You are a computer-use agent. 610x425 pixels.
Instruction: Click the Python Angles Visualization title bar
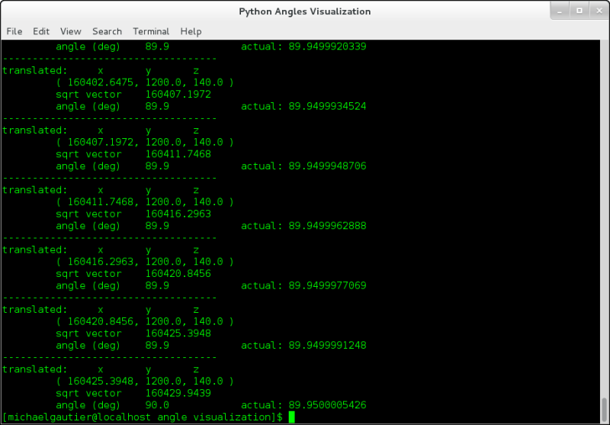304,11
